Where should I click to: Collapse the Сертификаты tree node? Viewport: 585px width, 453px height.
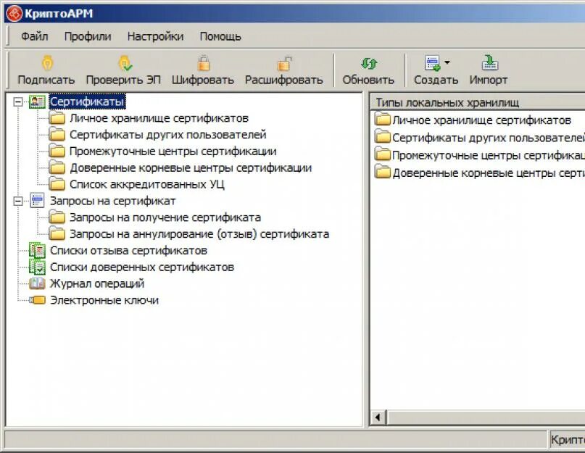click(18, 101)
